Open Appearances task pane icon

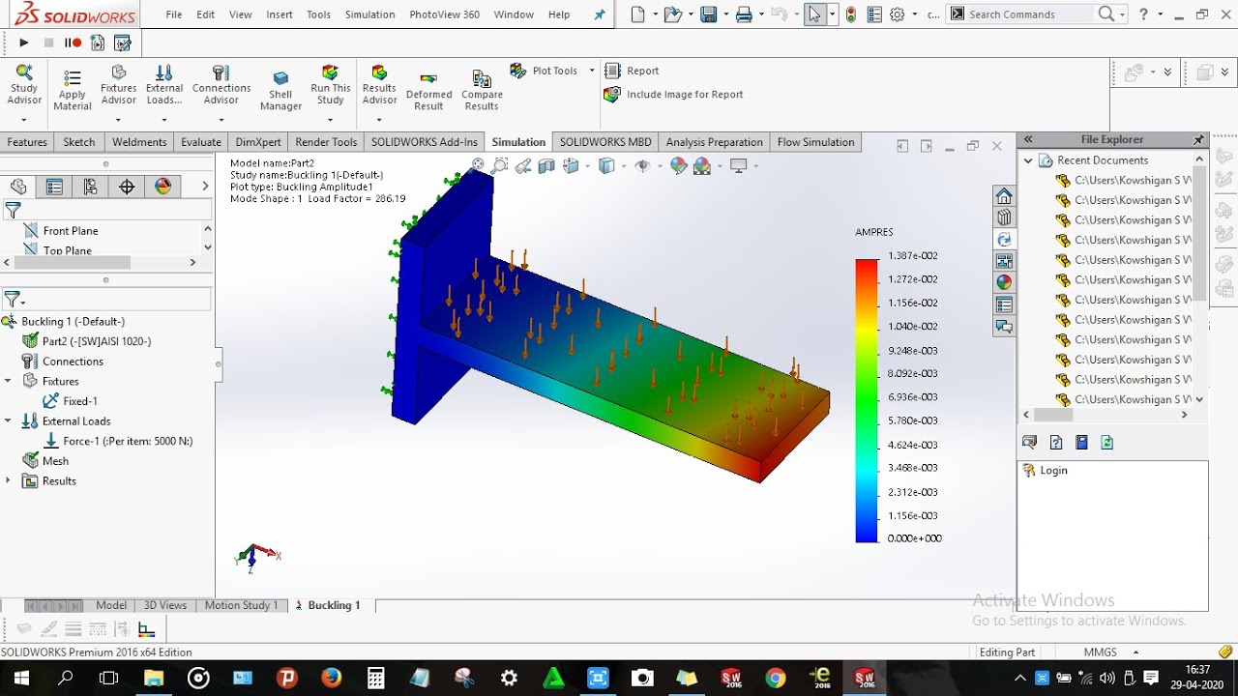point(1004,282)
